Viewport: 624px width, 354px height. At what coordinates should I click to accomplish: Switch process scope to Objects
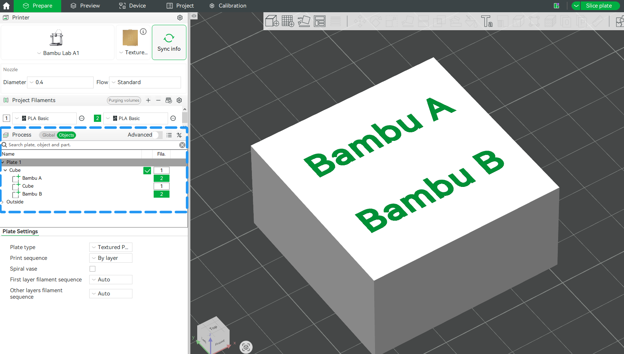(67, 135)
